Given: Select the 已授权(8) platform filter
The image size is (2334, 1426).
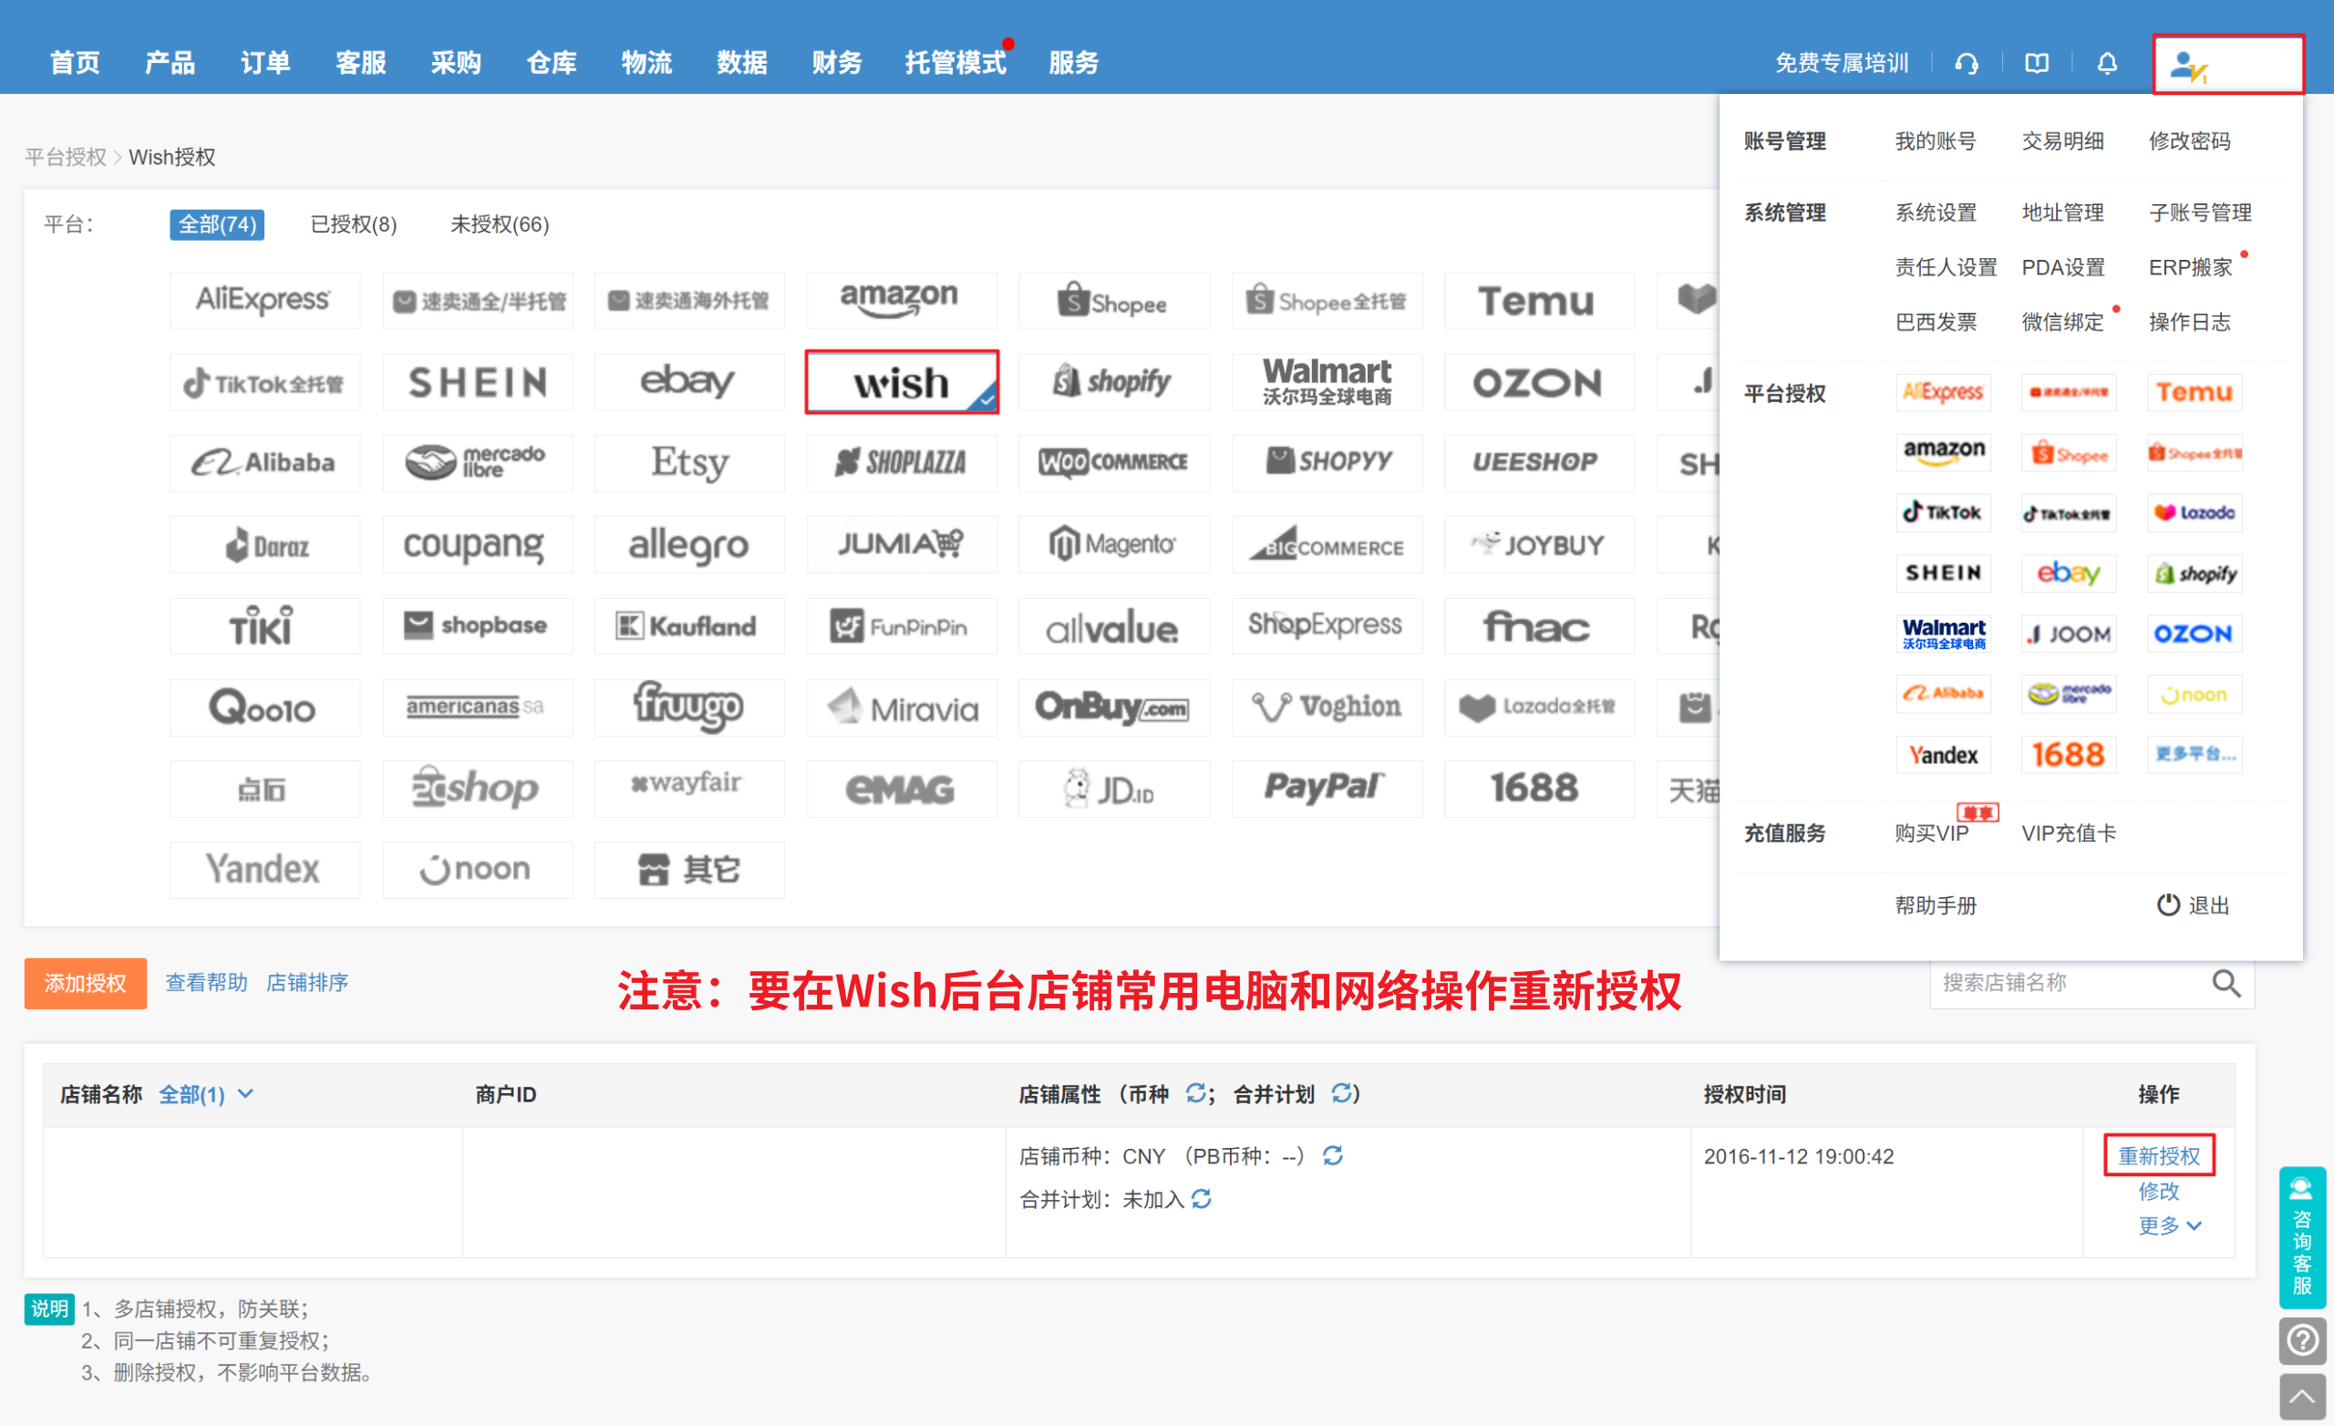Looking at the screenshot, I should tap(354, 224).
